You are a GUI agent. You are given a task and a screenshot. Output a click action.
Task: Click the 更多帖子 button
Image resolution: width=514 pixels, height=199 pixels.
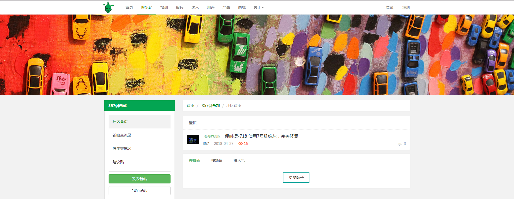(x=296, y=178)
